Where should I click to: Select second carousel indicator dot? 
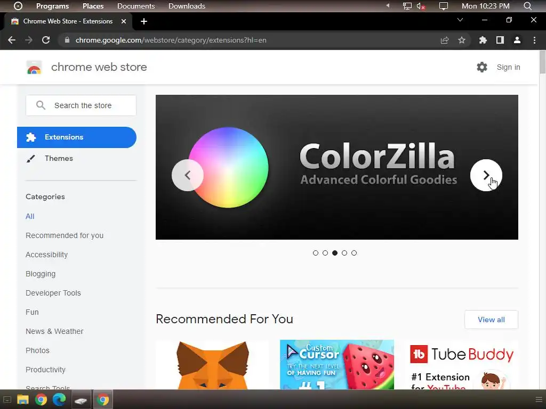click(325, 253)
